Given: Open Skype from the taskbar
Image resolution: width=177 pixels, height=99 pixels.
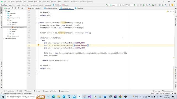Looking at the screenshot, I should tap(64, 97).
